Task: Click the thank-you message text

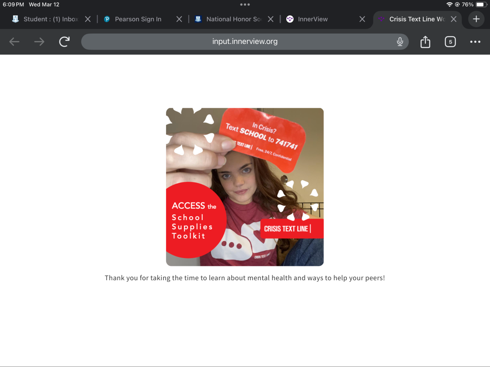Action: tap(245, 278)
